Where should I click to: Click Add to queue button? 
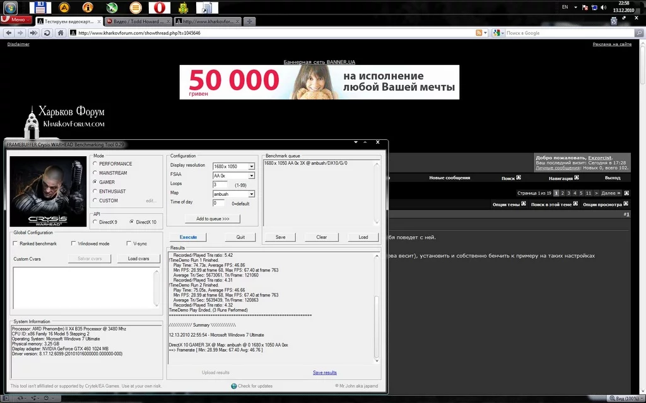213,219
